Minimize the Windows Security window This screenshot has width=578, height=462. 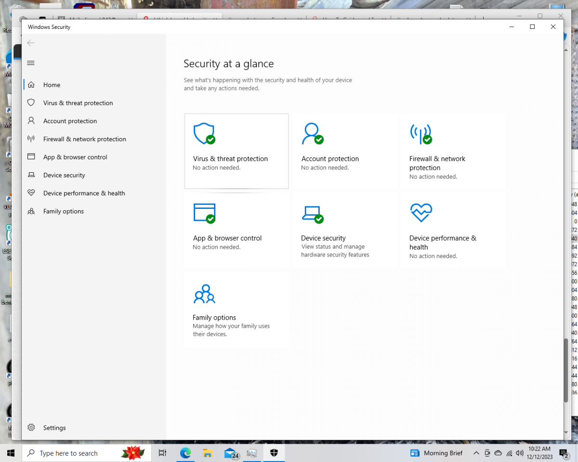click(511, 27)
